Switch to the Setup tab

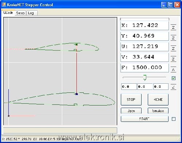[20, 13]
